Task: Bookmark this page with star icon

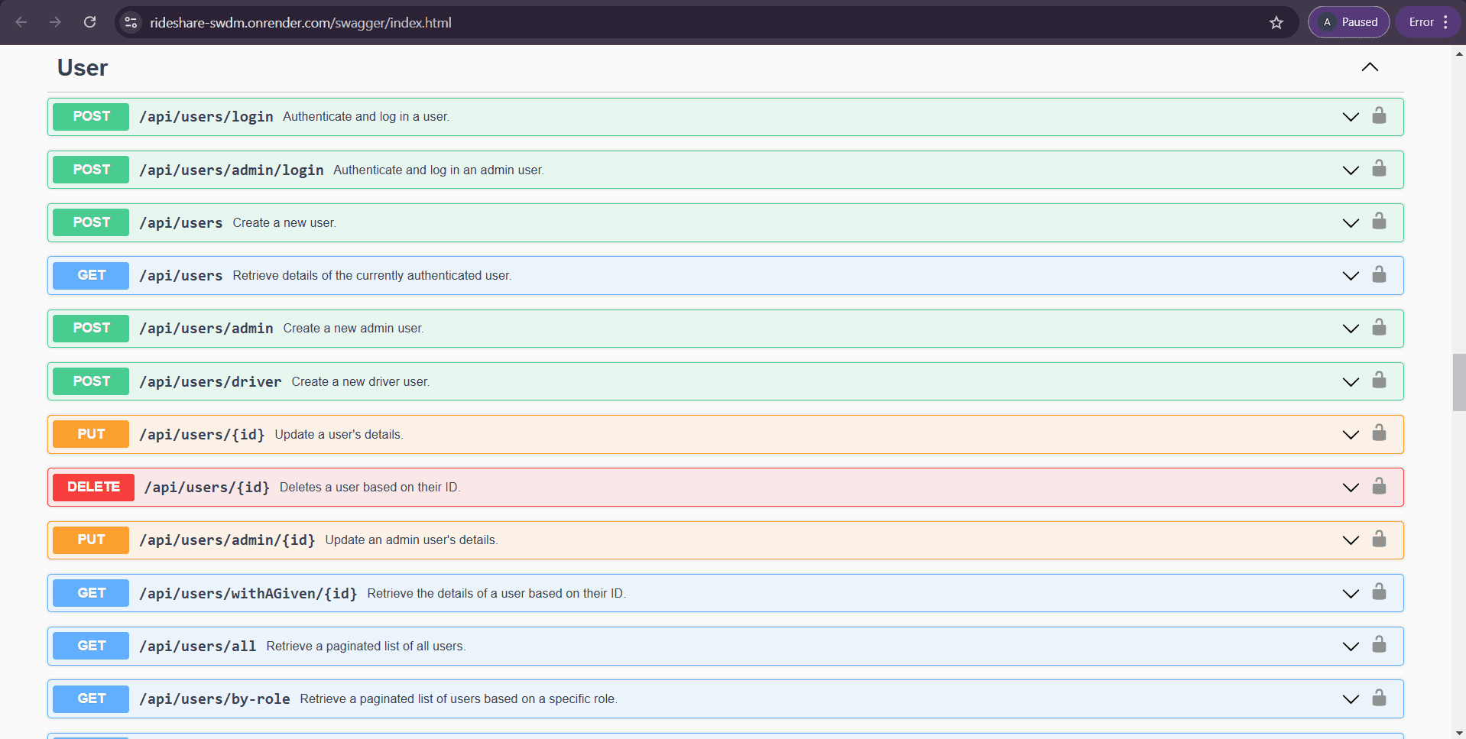Action: click(x=1276, y=22)
